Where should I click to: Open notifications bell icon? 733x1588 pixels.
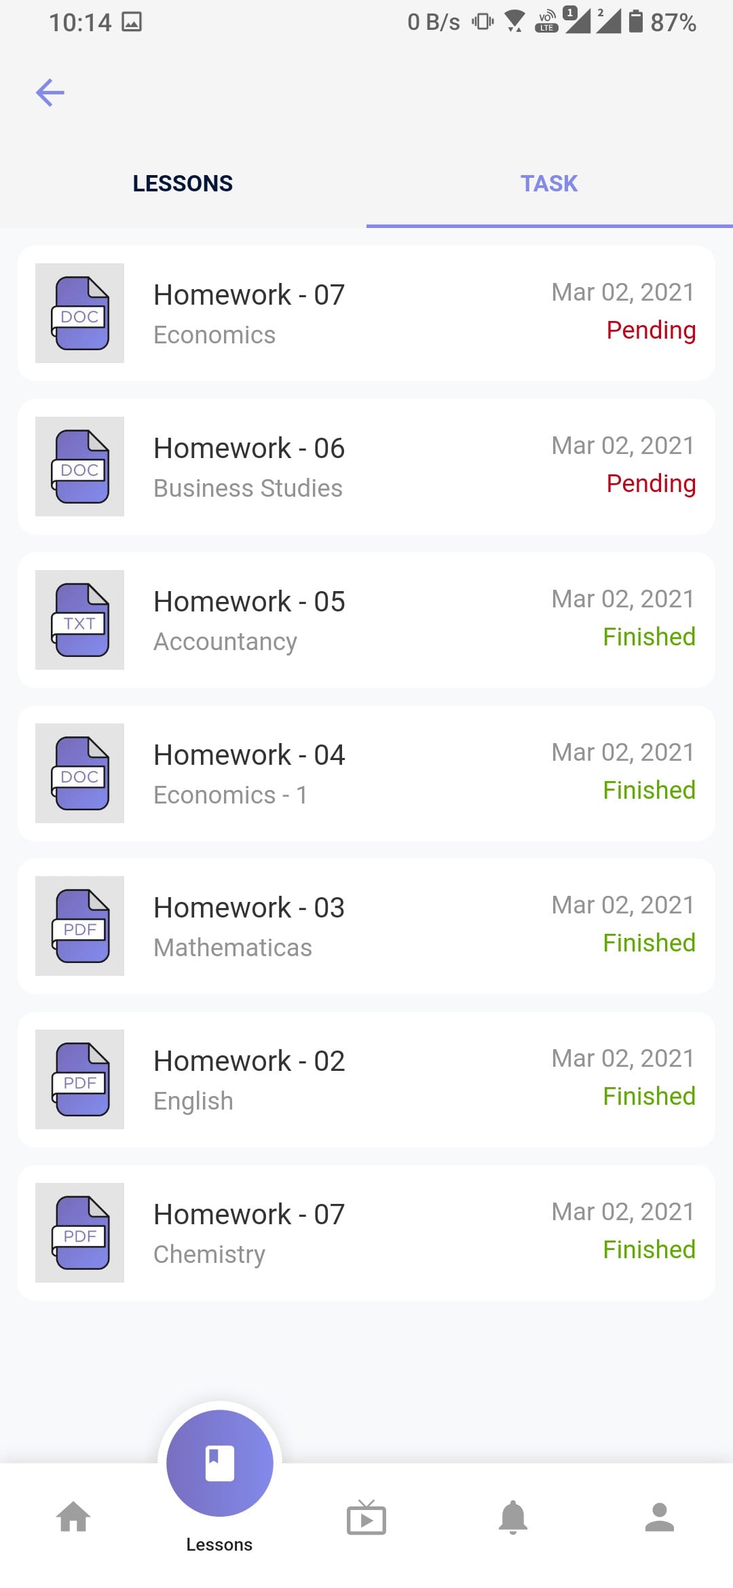(513, 1517)
